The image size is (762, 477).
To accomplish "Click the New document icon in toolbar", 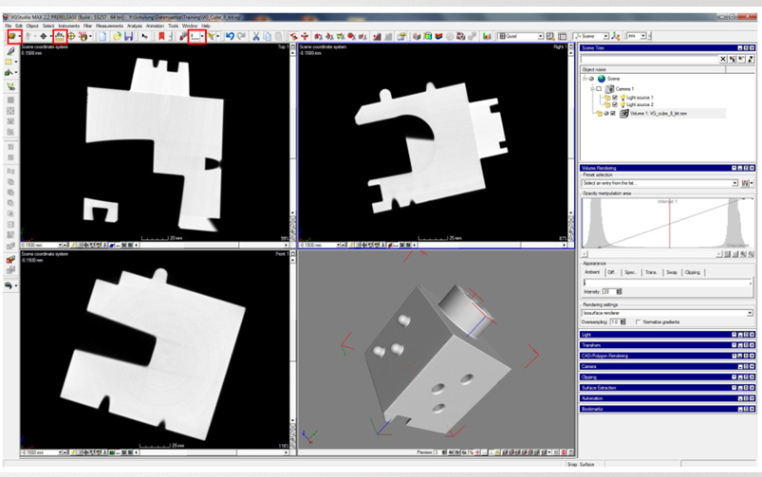I will [102, 36].
